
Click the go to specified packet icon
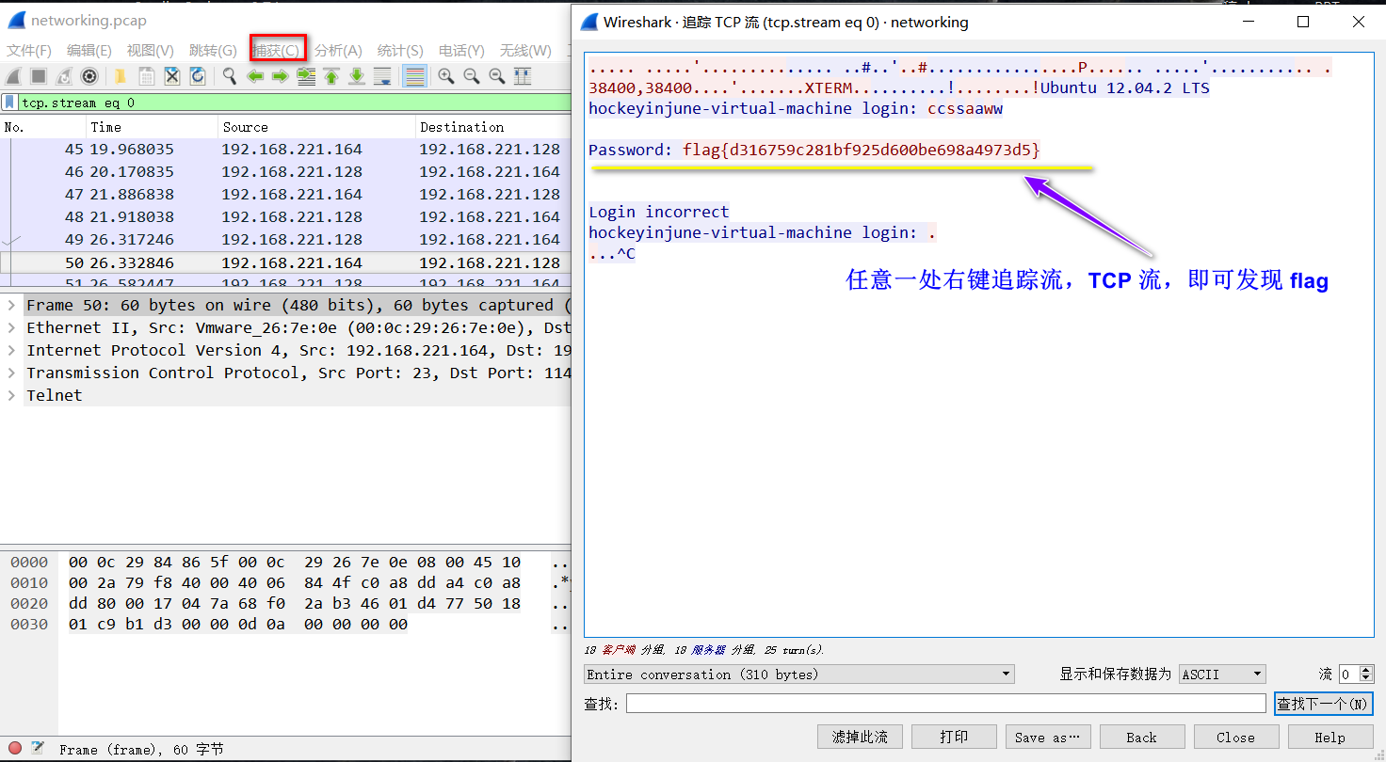[x=306, y=76]
